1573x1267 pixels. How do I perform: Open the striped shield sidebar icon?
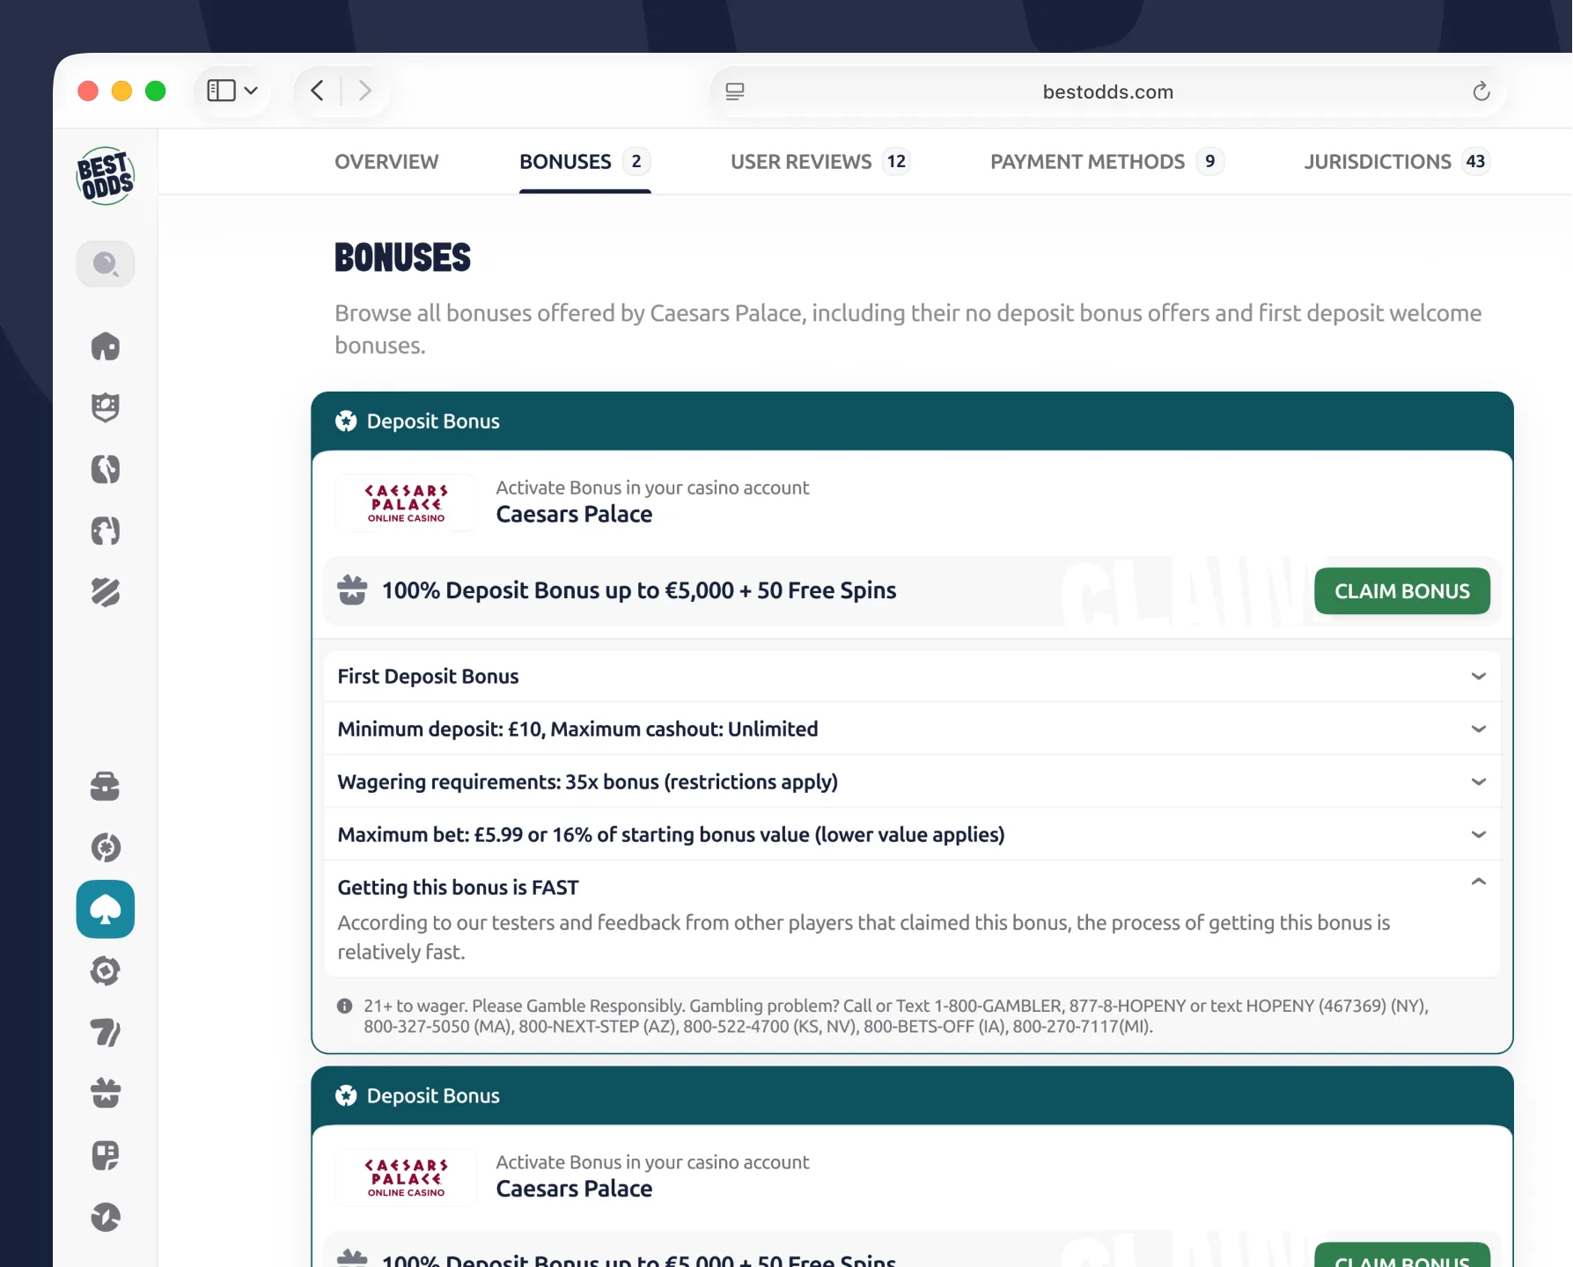(106, 592)
